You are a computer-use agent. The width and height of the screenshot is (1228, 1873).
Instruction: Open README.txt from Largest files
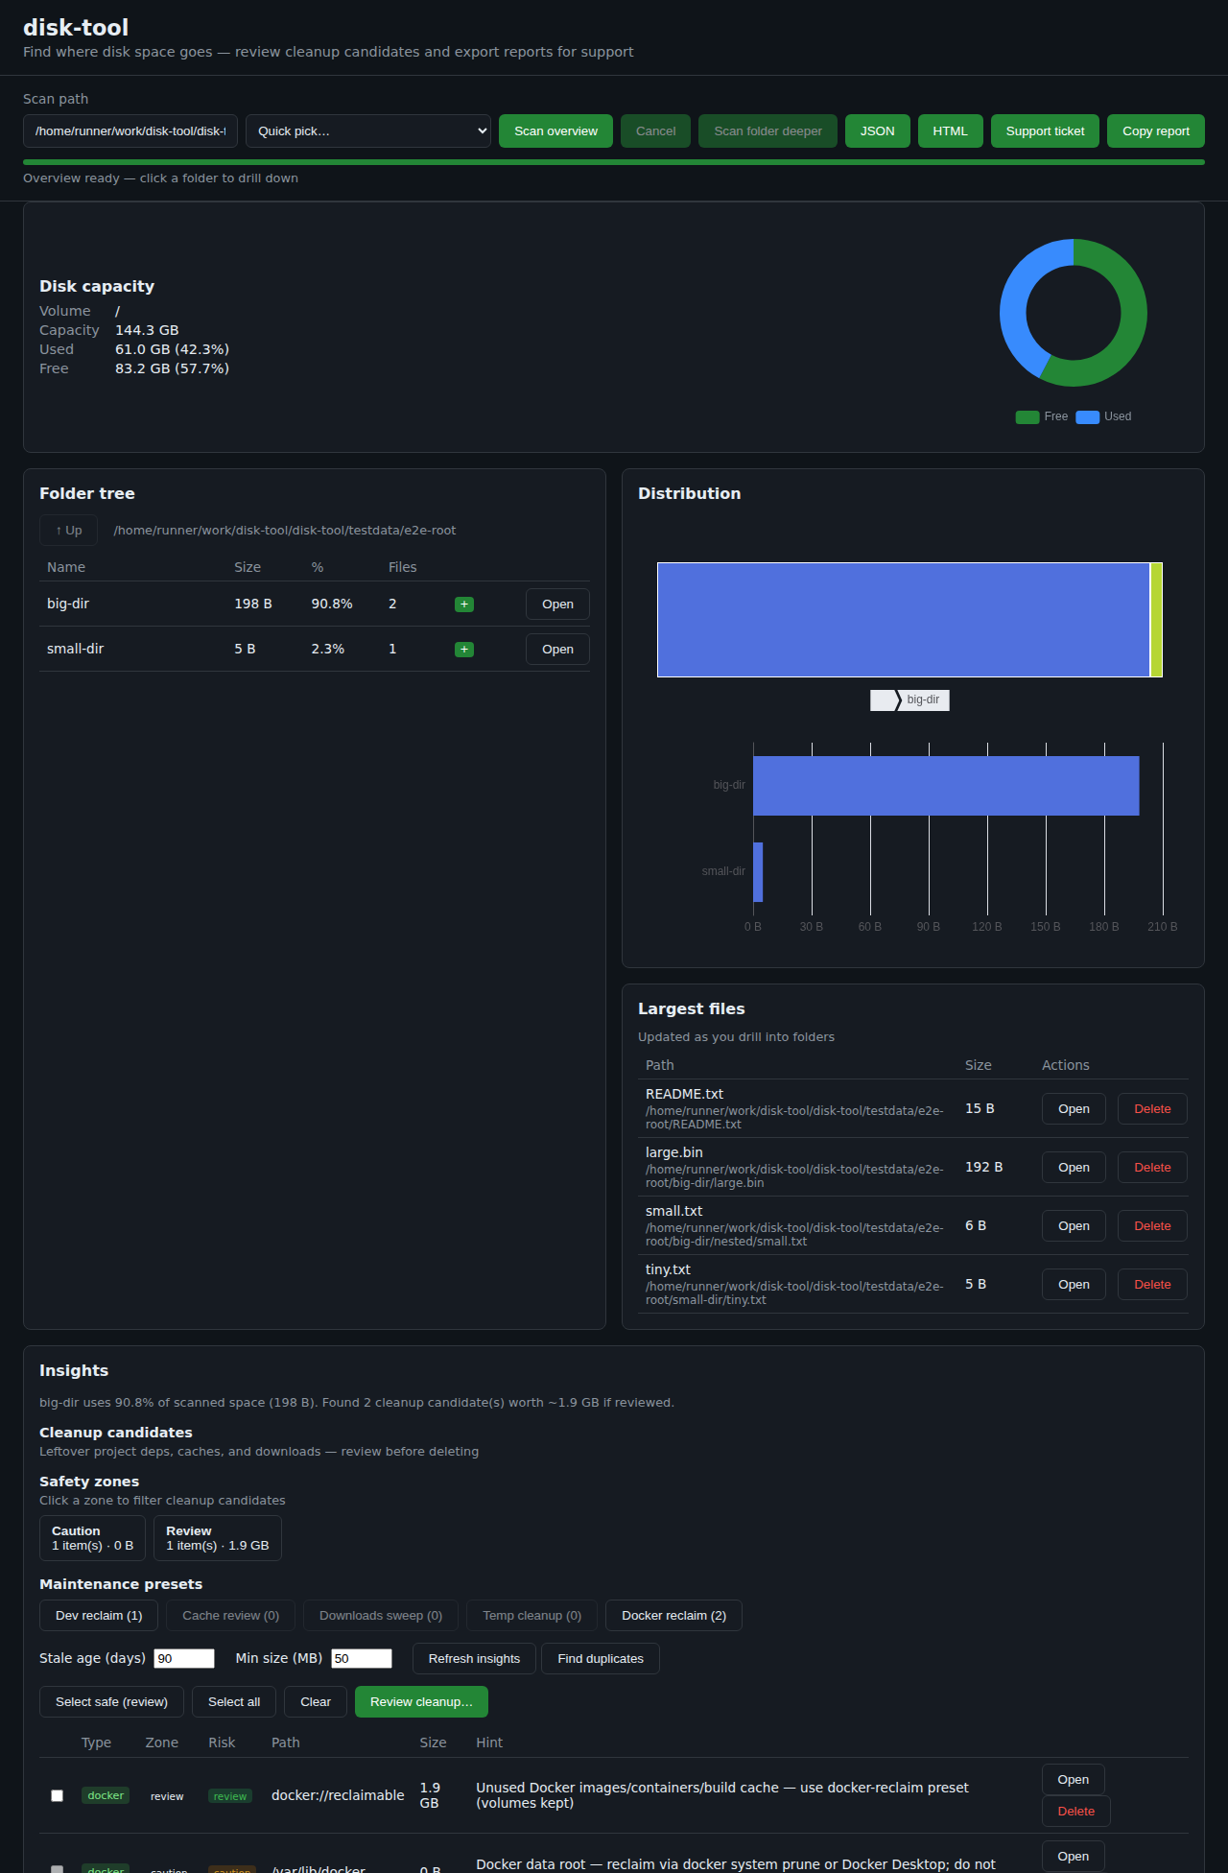pyautogui.click(x=1074, y=1109)
